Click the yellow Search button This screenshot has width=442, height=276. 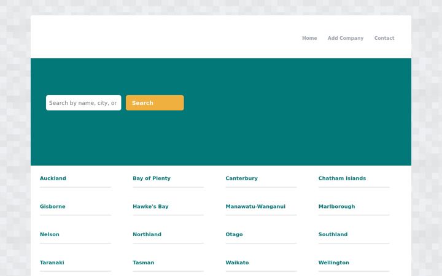tap(155, 103)
